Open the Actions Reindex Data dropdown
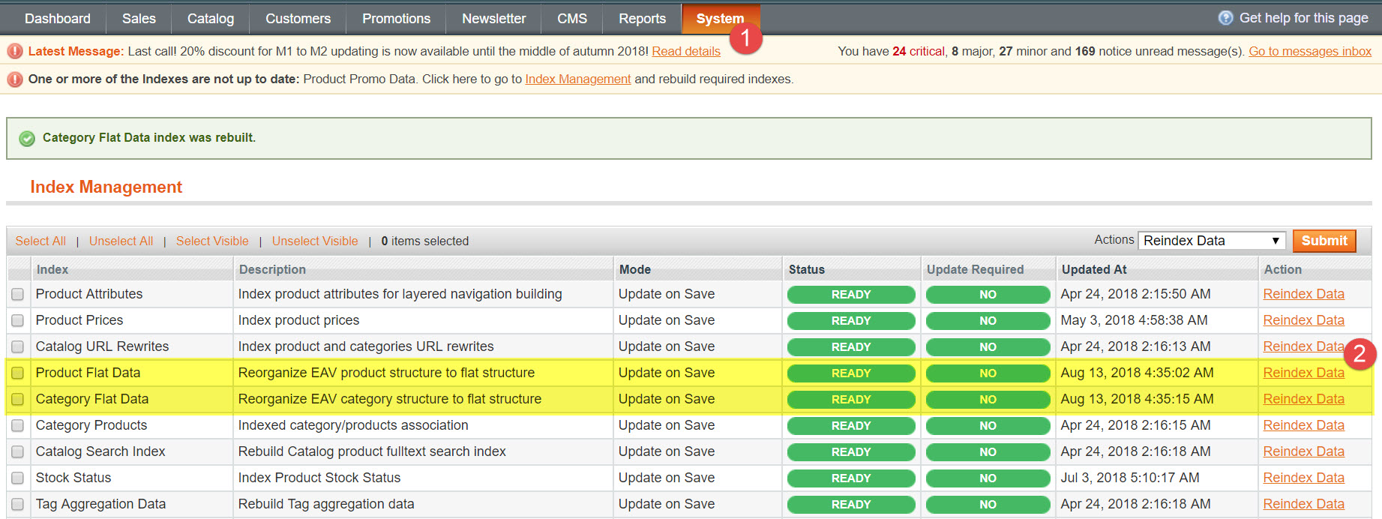Viewport: 1382px width, 519px height. (1211, 241)
